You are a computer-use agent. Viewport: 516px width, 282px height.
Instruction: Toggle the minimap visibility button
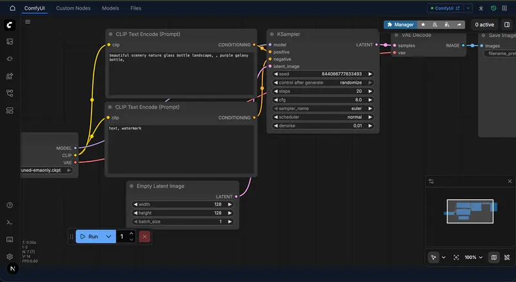tap(494, 257)
